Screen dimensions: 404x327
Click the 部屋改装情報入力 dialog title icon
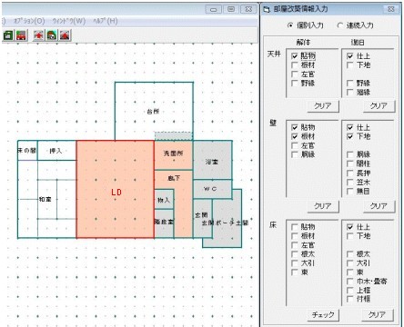pyautogui.click(x=267, y=9)
